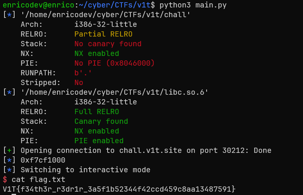Click the 'PIE enabled' text
This screenshot has height=195, width=303.
tap(99, 141)
